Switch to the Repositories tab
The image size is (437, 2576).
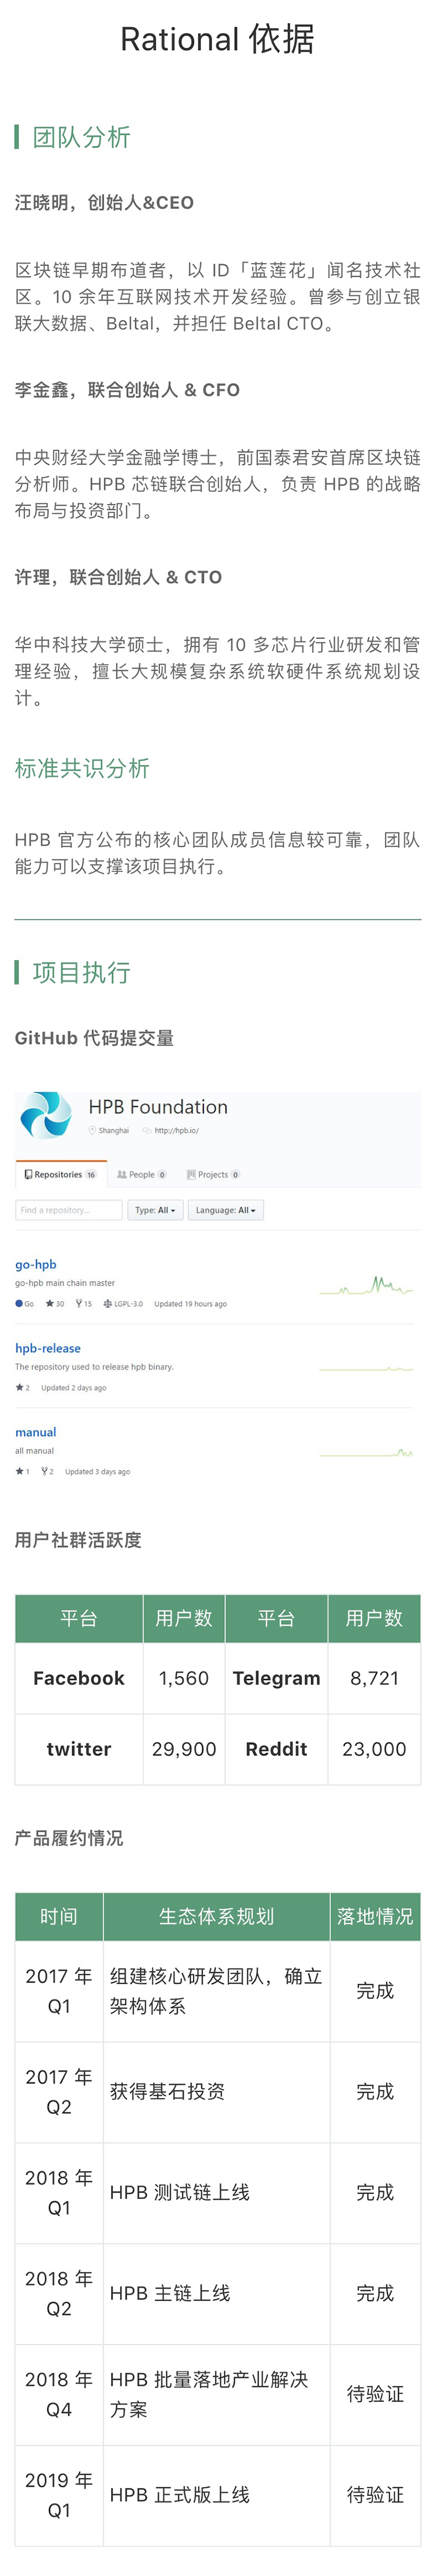61,1175
